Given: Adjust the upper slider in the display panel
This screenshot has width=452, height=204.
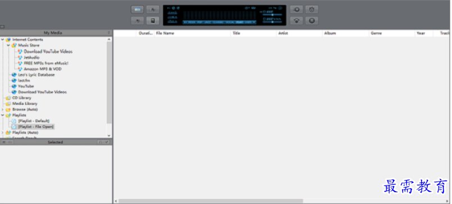Looking at the screenshot, I should click(x=273, y=15).
